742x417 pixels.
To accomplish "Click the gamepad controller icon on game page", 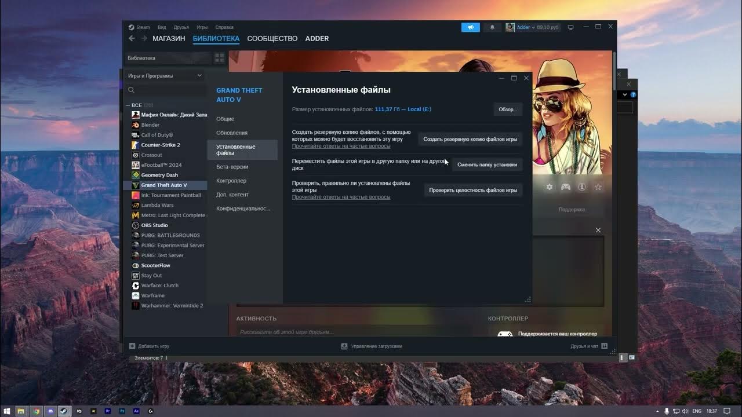I will tap(566, 187).
